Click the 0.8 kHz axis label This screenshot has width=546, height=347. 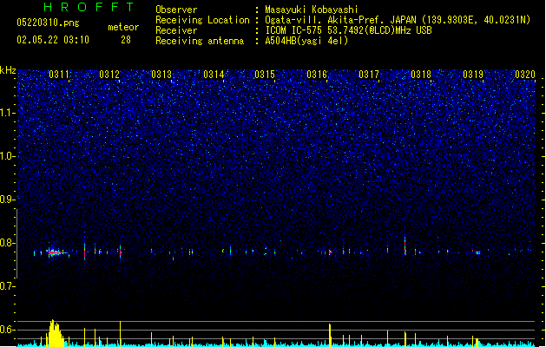(x=7, y=243)
